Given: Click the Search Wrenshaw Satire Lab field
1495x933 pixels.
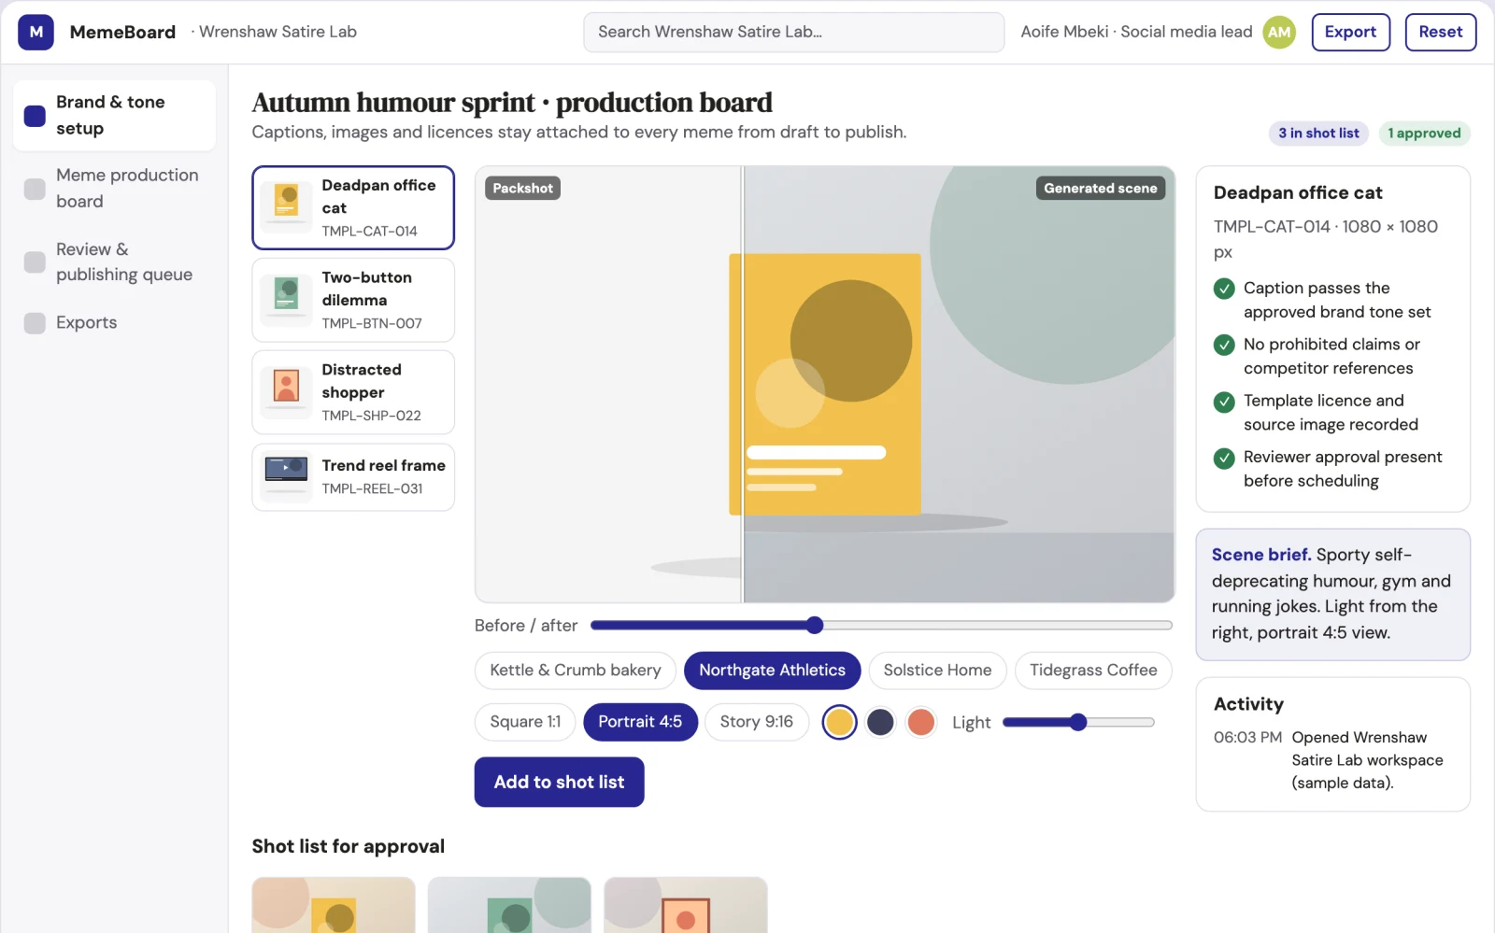Looking at the screenshot, I should click(x=793, y=32).
